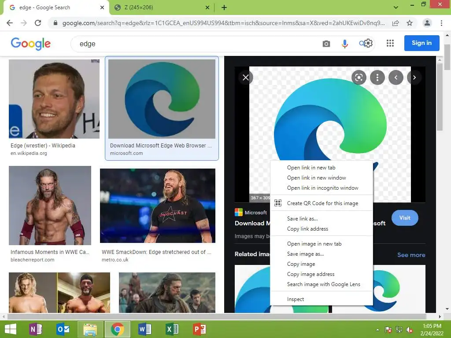Show the previous image in preview
Viewport: 451px width, 338px height.
pyautogui.click(x=396, y=77)
